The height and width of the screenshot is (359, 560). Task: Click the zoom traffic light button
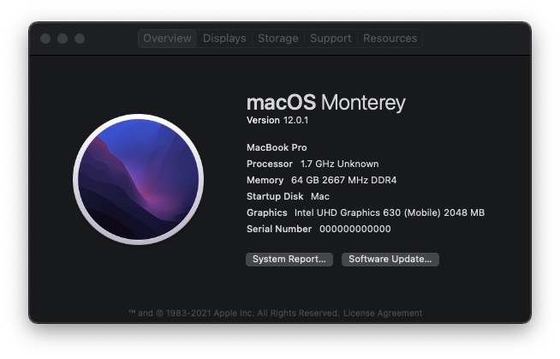(x=80, y=39)
